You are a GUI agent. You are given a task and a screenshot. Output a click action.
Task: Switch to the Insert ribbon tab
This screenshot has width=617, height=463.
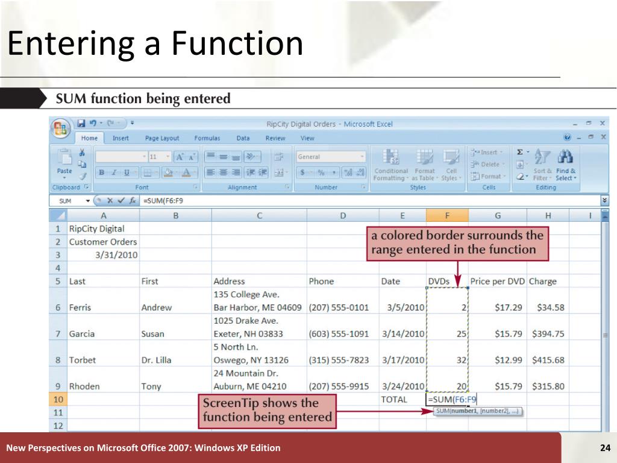(x=121, y=138)
